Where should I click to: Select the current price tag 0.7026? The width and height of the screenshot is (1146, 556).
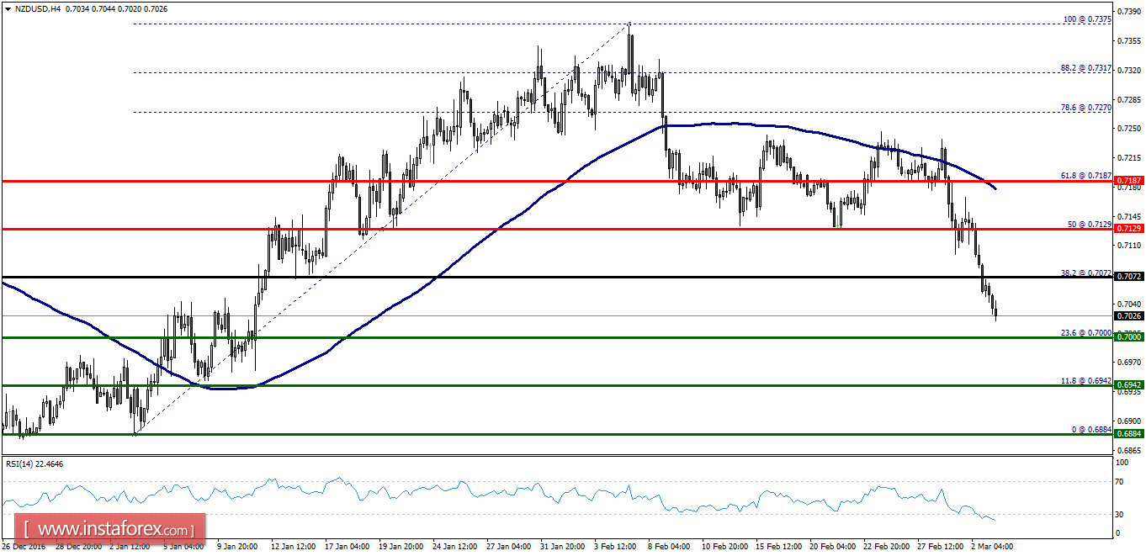[1127, 316]
